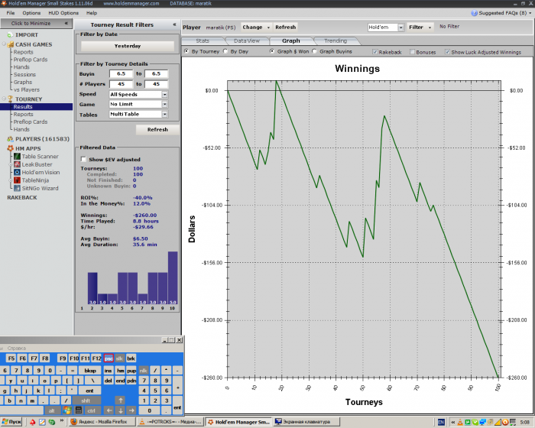The width and height of the screenshot is (535, 428).
Task: Open the Speed dropdown
Action: (165, 94)
